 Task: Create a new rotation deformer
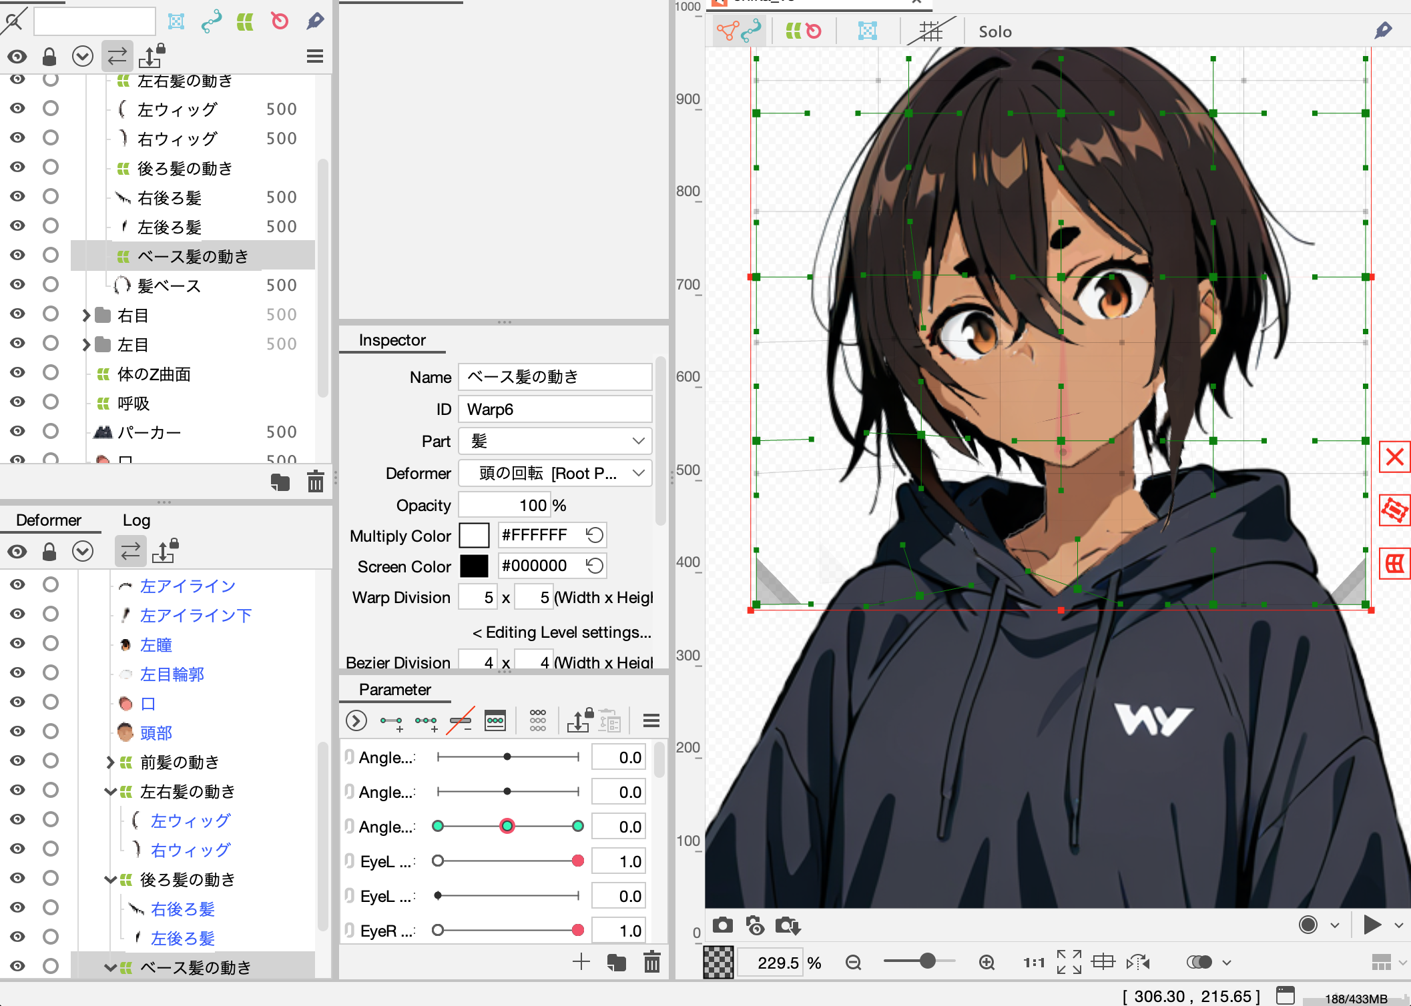coord(279,21)
